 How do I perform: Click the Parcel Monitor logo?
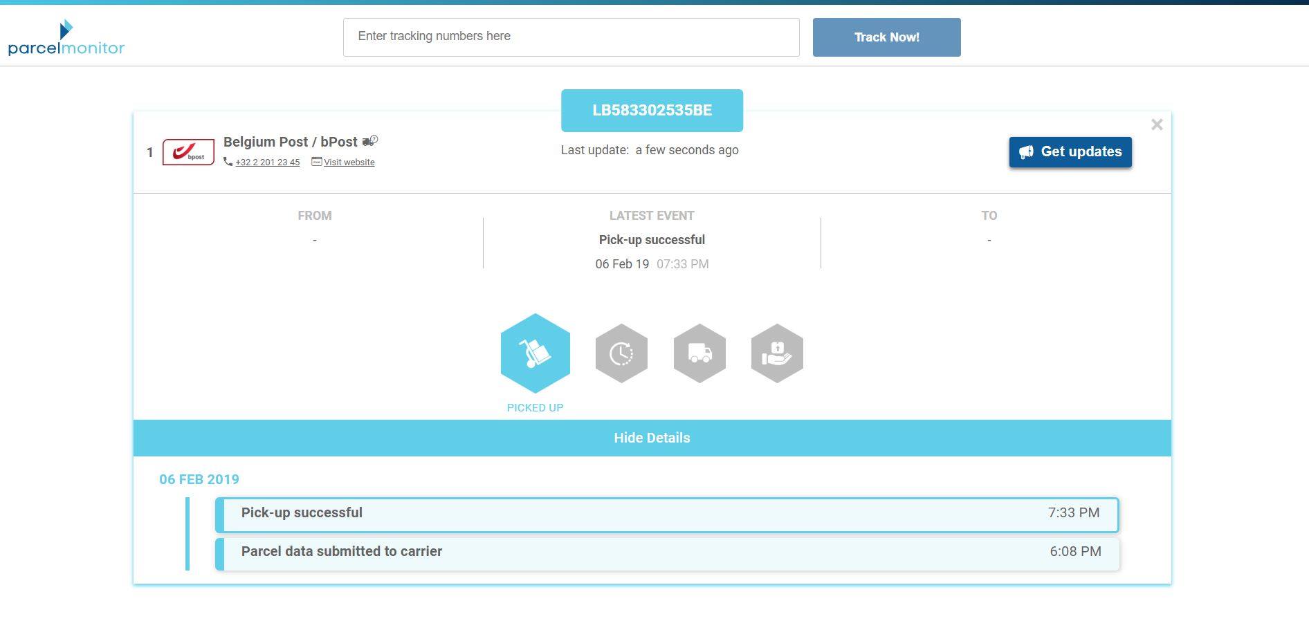(x=66, y=38)
